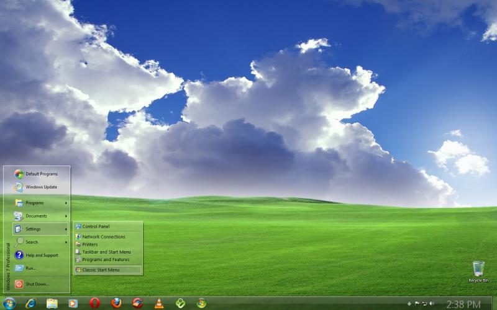
Task: Click the green tag icon beside VLC
Action: (180, 303)
